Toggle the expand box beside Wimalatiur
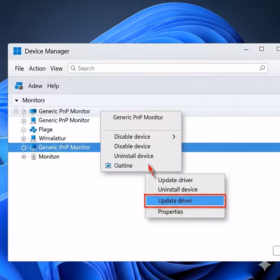This screenshot has height=280, width=280. click(x=24, y=139)
